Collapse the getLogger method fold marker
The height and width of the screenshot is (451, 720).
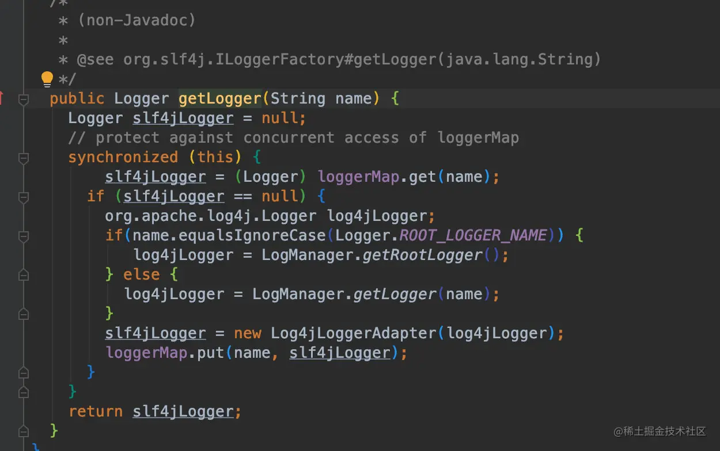tap(24, 99)
